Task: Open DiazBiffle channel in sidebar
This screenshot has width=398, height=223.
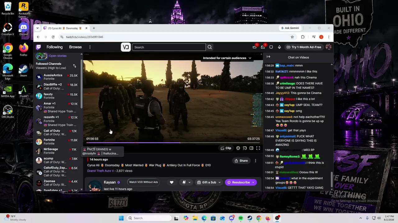Action: click(x=57, y=86)
